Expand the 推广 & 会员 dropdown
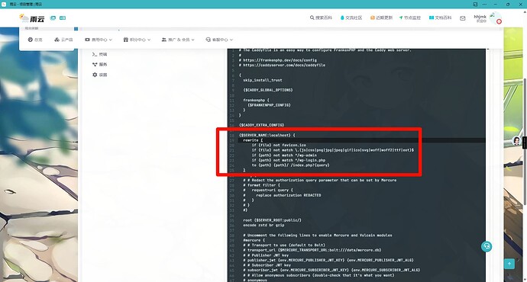The image size is (527, 282). pyautogui.click(x=178, y=40)
